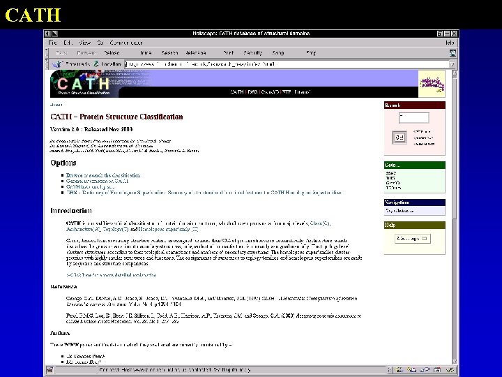Click the last link in the Goto box
Image resolution: width=502 pixels, height=377 pixels.
(x=393, y=188)
